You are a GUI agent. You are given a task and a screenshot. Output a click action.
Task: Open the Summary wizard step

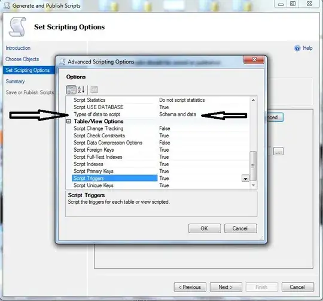(15, 82)
